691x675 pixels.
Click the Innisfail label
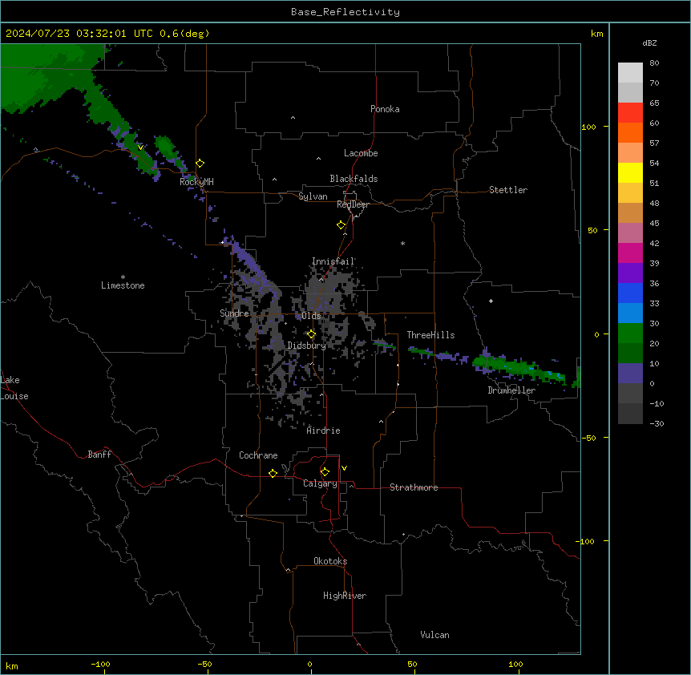click(333, 261)
